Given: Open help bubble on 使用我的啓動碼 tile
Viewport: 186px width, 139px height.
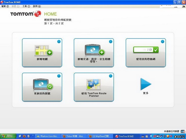Looking at the screenshot, I should pos(162,42).
